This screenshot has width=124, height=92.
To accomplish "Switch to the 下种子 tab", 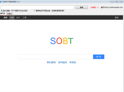I will [9, 14].
